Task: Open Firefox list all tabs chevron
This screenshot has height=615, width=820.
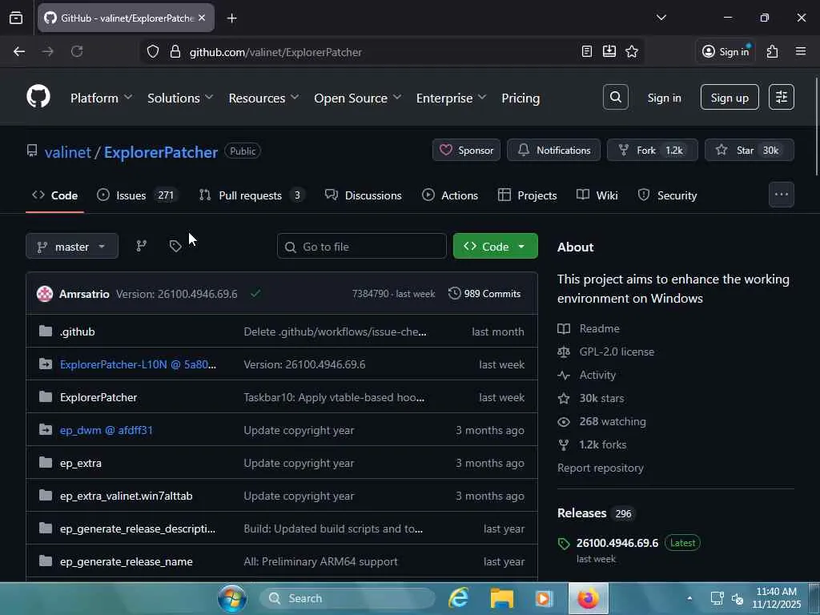Action: (x=661, y=18)
